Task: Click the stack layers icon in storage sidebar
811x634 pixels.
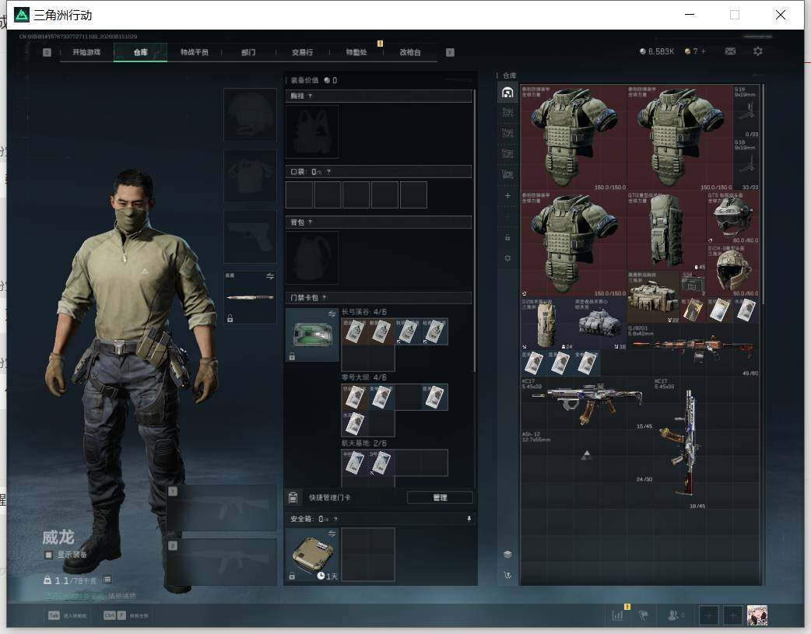Action: click(x=507, y=555)
